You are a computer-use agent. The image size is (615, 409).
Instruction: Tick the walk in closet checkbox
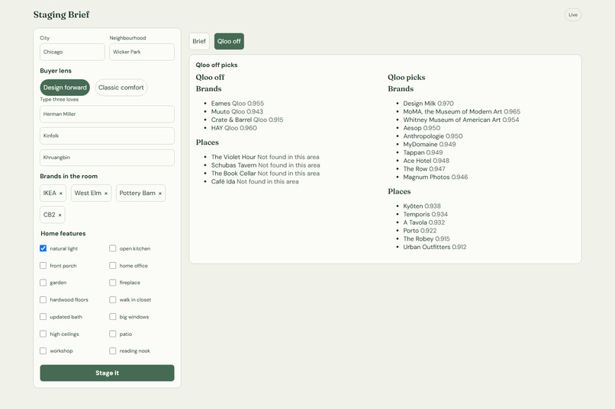[113, 300]
